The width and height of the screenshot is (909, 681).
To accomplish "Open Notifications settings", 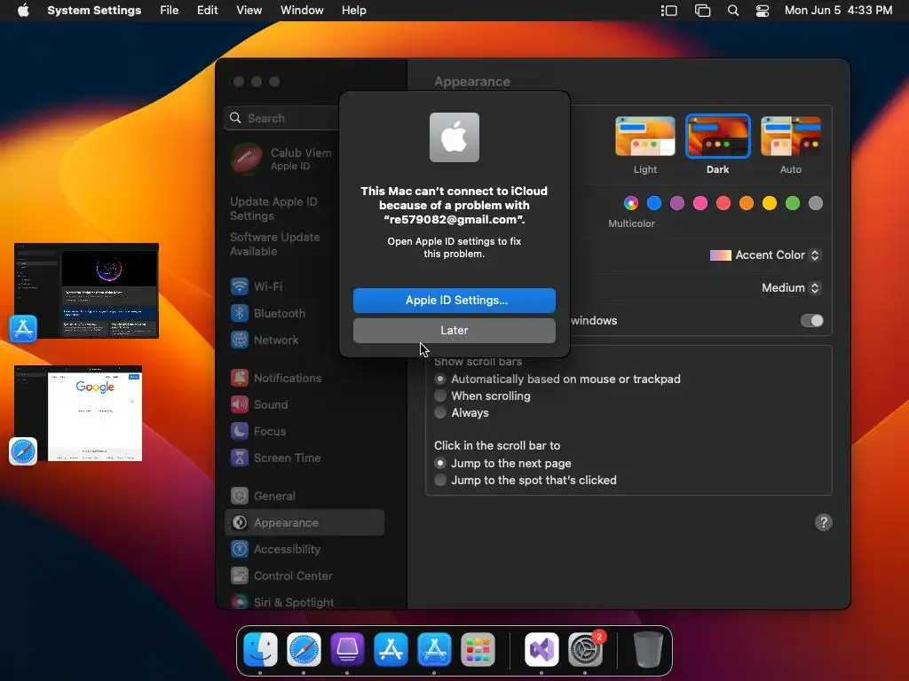I will coord(276,378).
